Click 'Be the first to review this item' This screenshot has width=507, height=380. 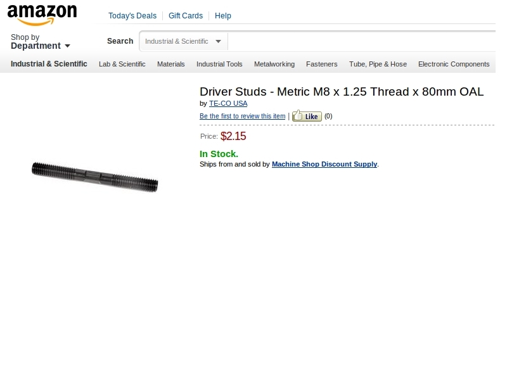[242, 117]
